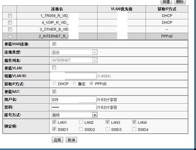Click the 密码 password field
The height and width of the screenshot is (150, 196).
tap(74, 107)
